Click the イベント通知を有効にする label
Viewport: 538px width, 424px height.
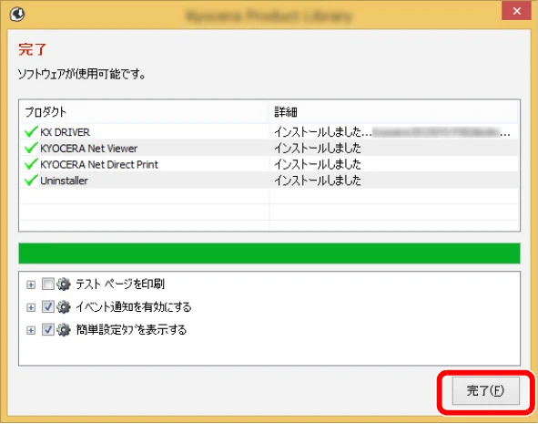(x=134, y=307)
